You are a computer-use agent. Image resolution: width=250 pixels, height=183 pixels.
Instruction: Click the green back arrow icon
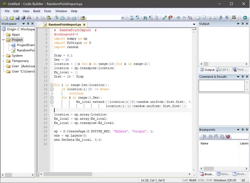tap(245, 18)
